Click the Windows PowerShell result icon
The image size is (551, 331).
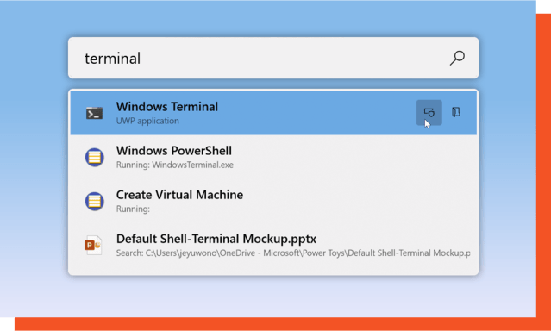click(x=95, y=157)
